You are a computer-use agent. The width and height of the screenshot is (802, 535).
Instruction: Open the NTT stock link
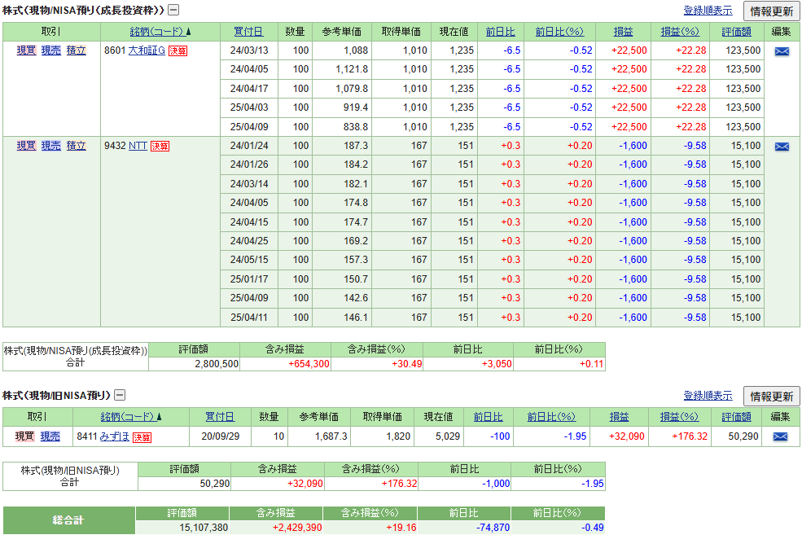pos(138,145)
